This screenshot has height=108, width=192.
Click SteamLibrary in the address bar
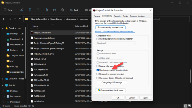(56, 19)
